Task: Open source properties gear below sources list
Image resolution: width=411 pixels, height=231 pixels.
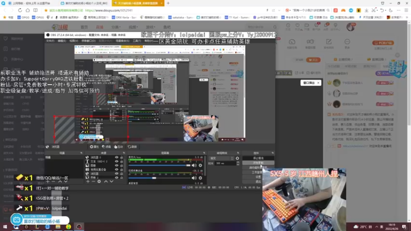Action: (x=99, y=181)
